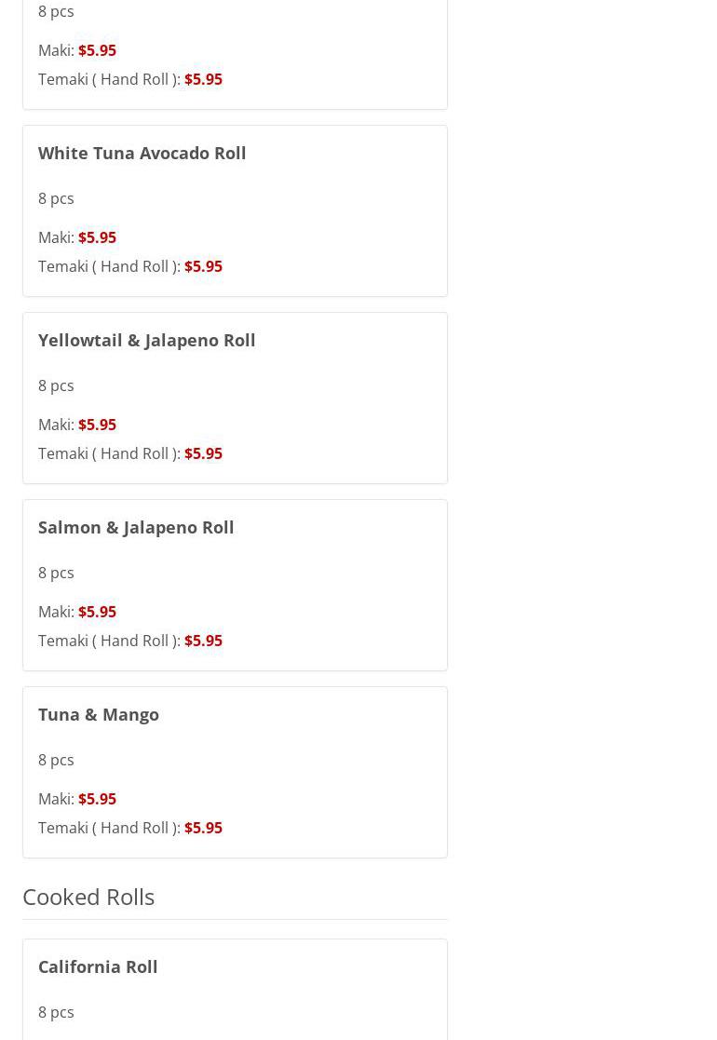Click the Maki price in the top card
717x1040 pixels.
(97, 50)
